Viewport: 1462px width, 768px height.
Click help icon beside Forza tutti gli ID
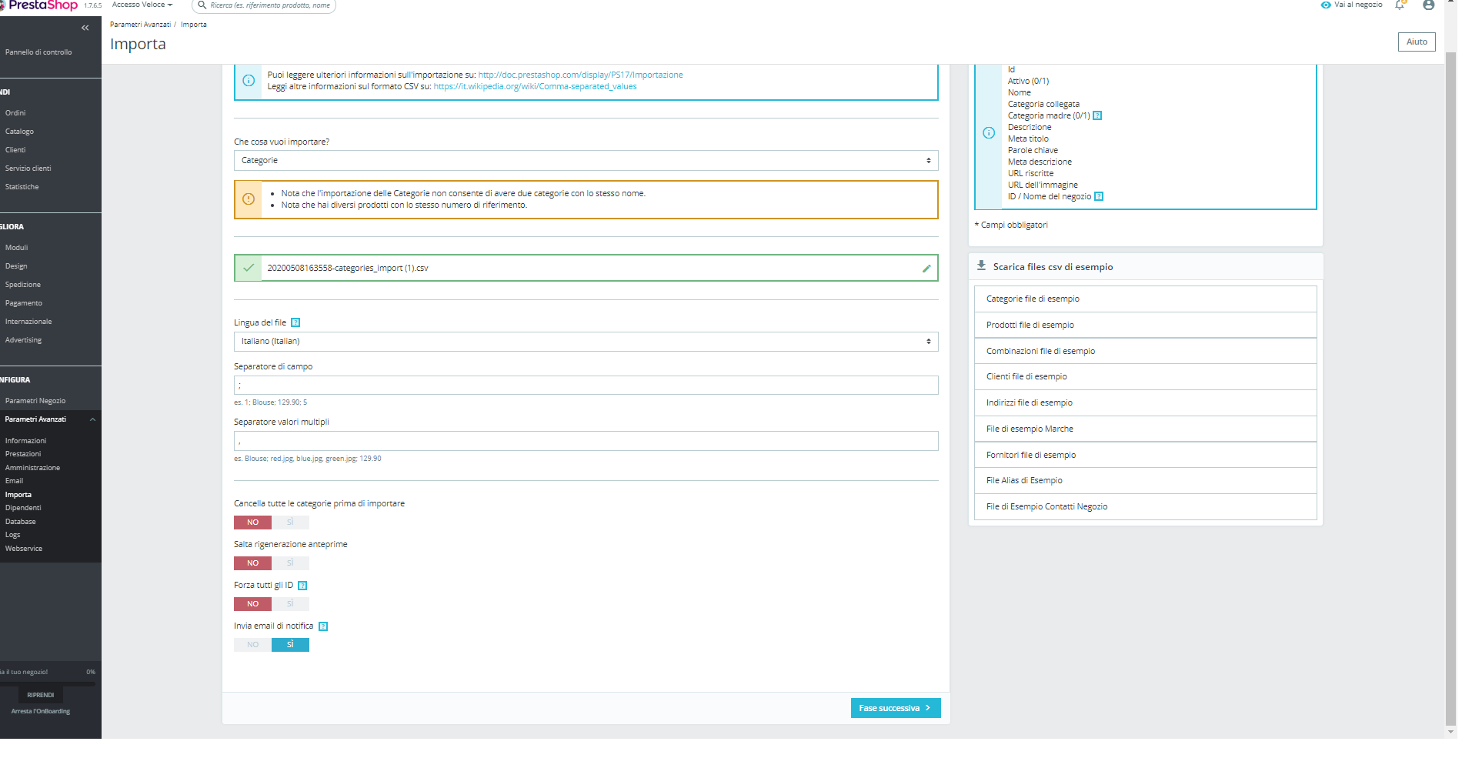point(302,586)
